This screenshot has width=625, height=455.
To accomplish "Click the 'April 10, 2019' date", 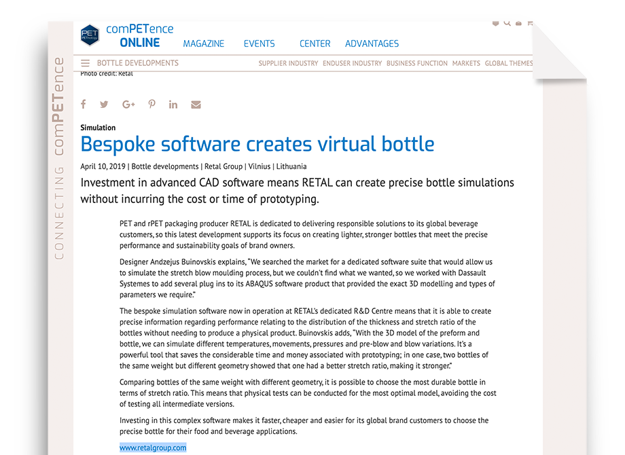I will coord(103,166).
